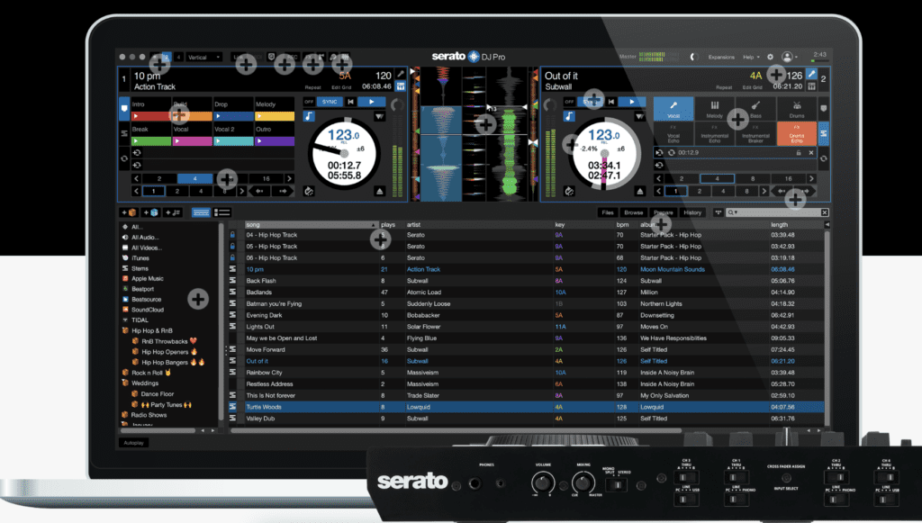This screenshot has height=523, width=922.
Task: Open the stems tab on deck 2 side strip
Action: [824, 133]
